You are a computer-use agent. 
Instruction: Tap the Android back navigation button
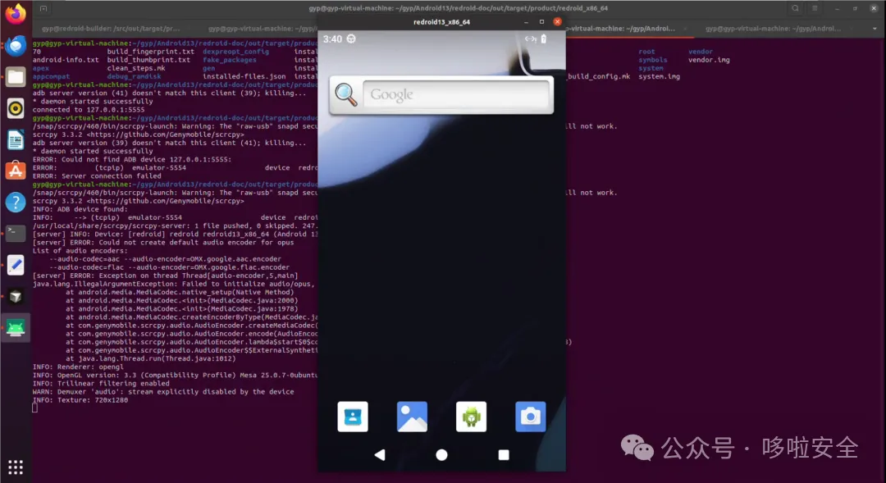(x=380, y=455)
